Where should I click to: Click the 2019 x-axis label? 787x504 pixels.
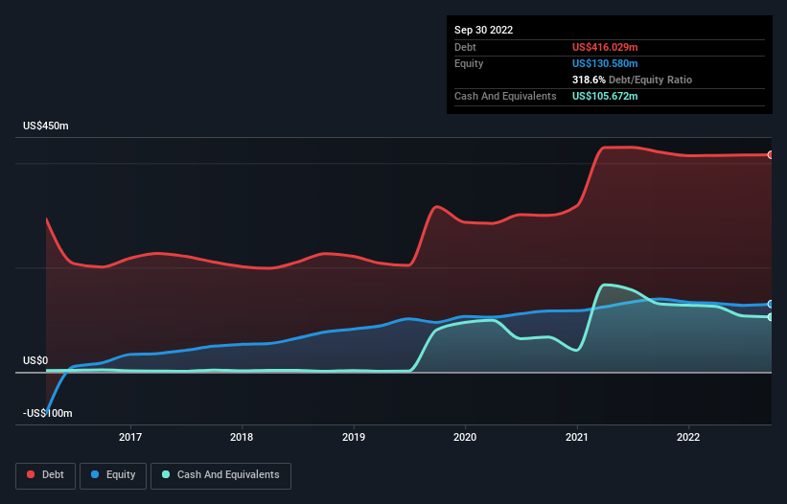pyautogui.click(x=354, y=437)
